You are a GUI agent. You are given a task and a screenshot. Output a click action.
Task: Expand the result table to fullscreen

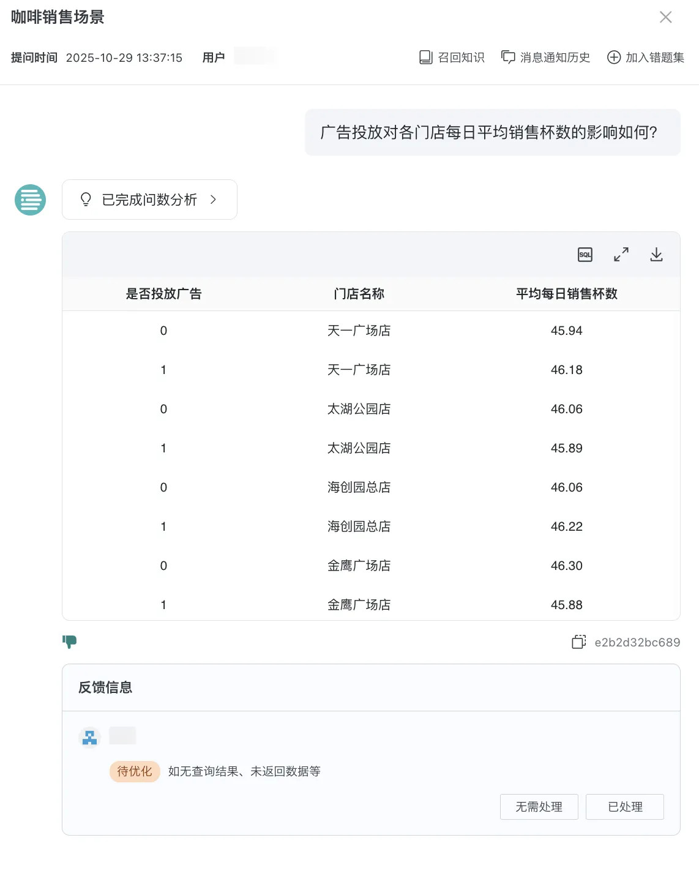click(621, 255)
